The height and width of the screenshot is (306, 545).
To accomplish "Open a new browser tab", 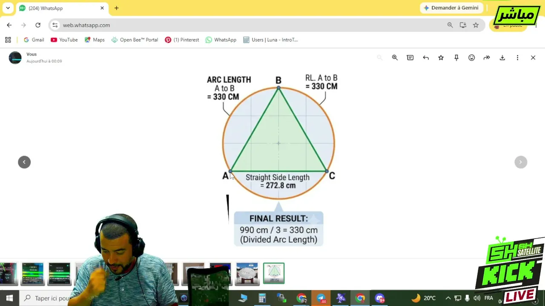I will 116,8.
